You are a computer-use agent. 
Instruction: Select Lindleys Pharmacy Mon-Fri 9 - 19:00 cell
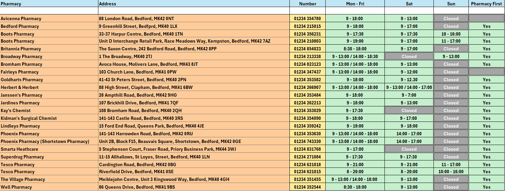point(355,126)
